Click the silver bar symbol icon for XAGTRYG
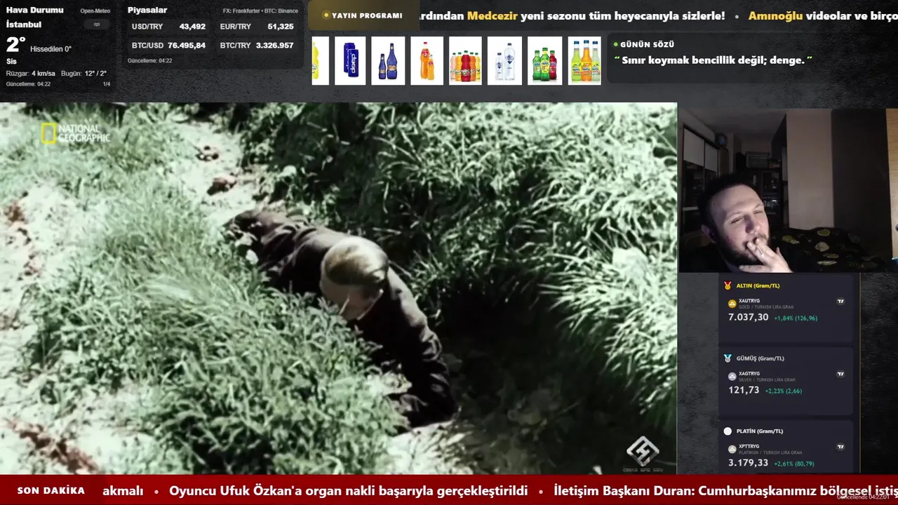898x505 pixels. (732, 377)
